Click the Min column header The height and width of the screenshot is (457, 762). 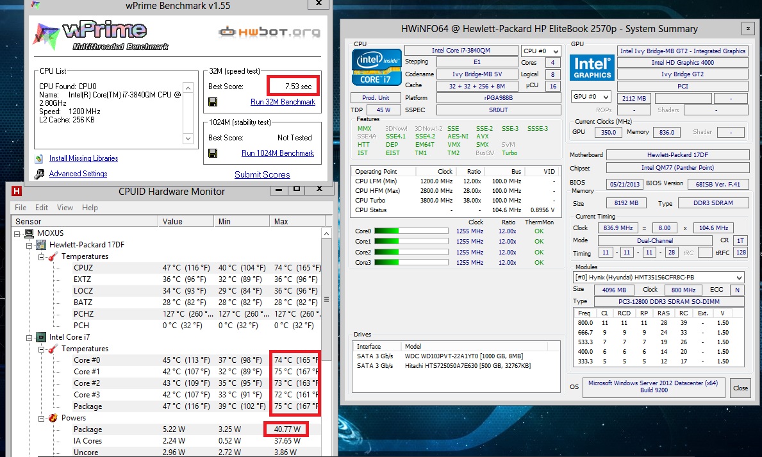(242, 222)
